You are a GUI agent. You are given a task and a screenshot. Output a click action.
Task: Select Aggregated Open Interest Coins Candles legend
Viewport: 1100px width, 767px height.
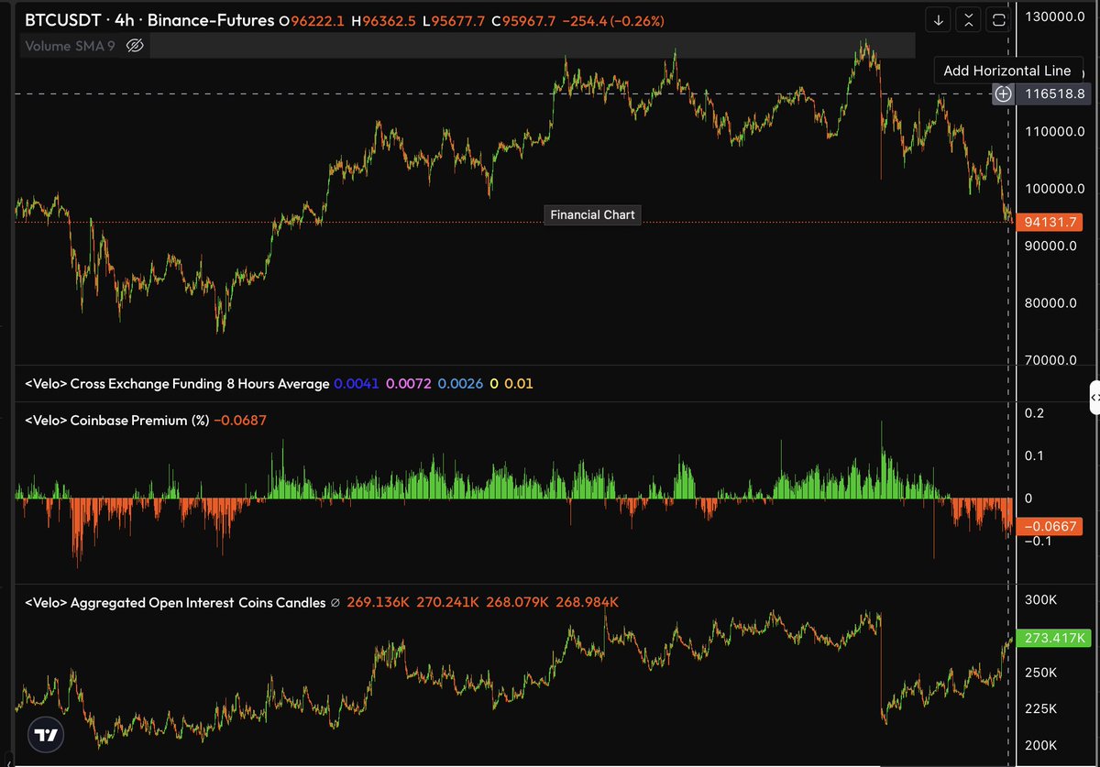pos(175,602)
